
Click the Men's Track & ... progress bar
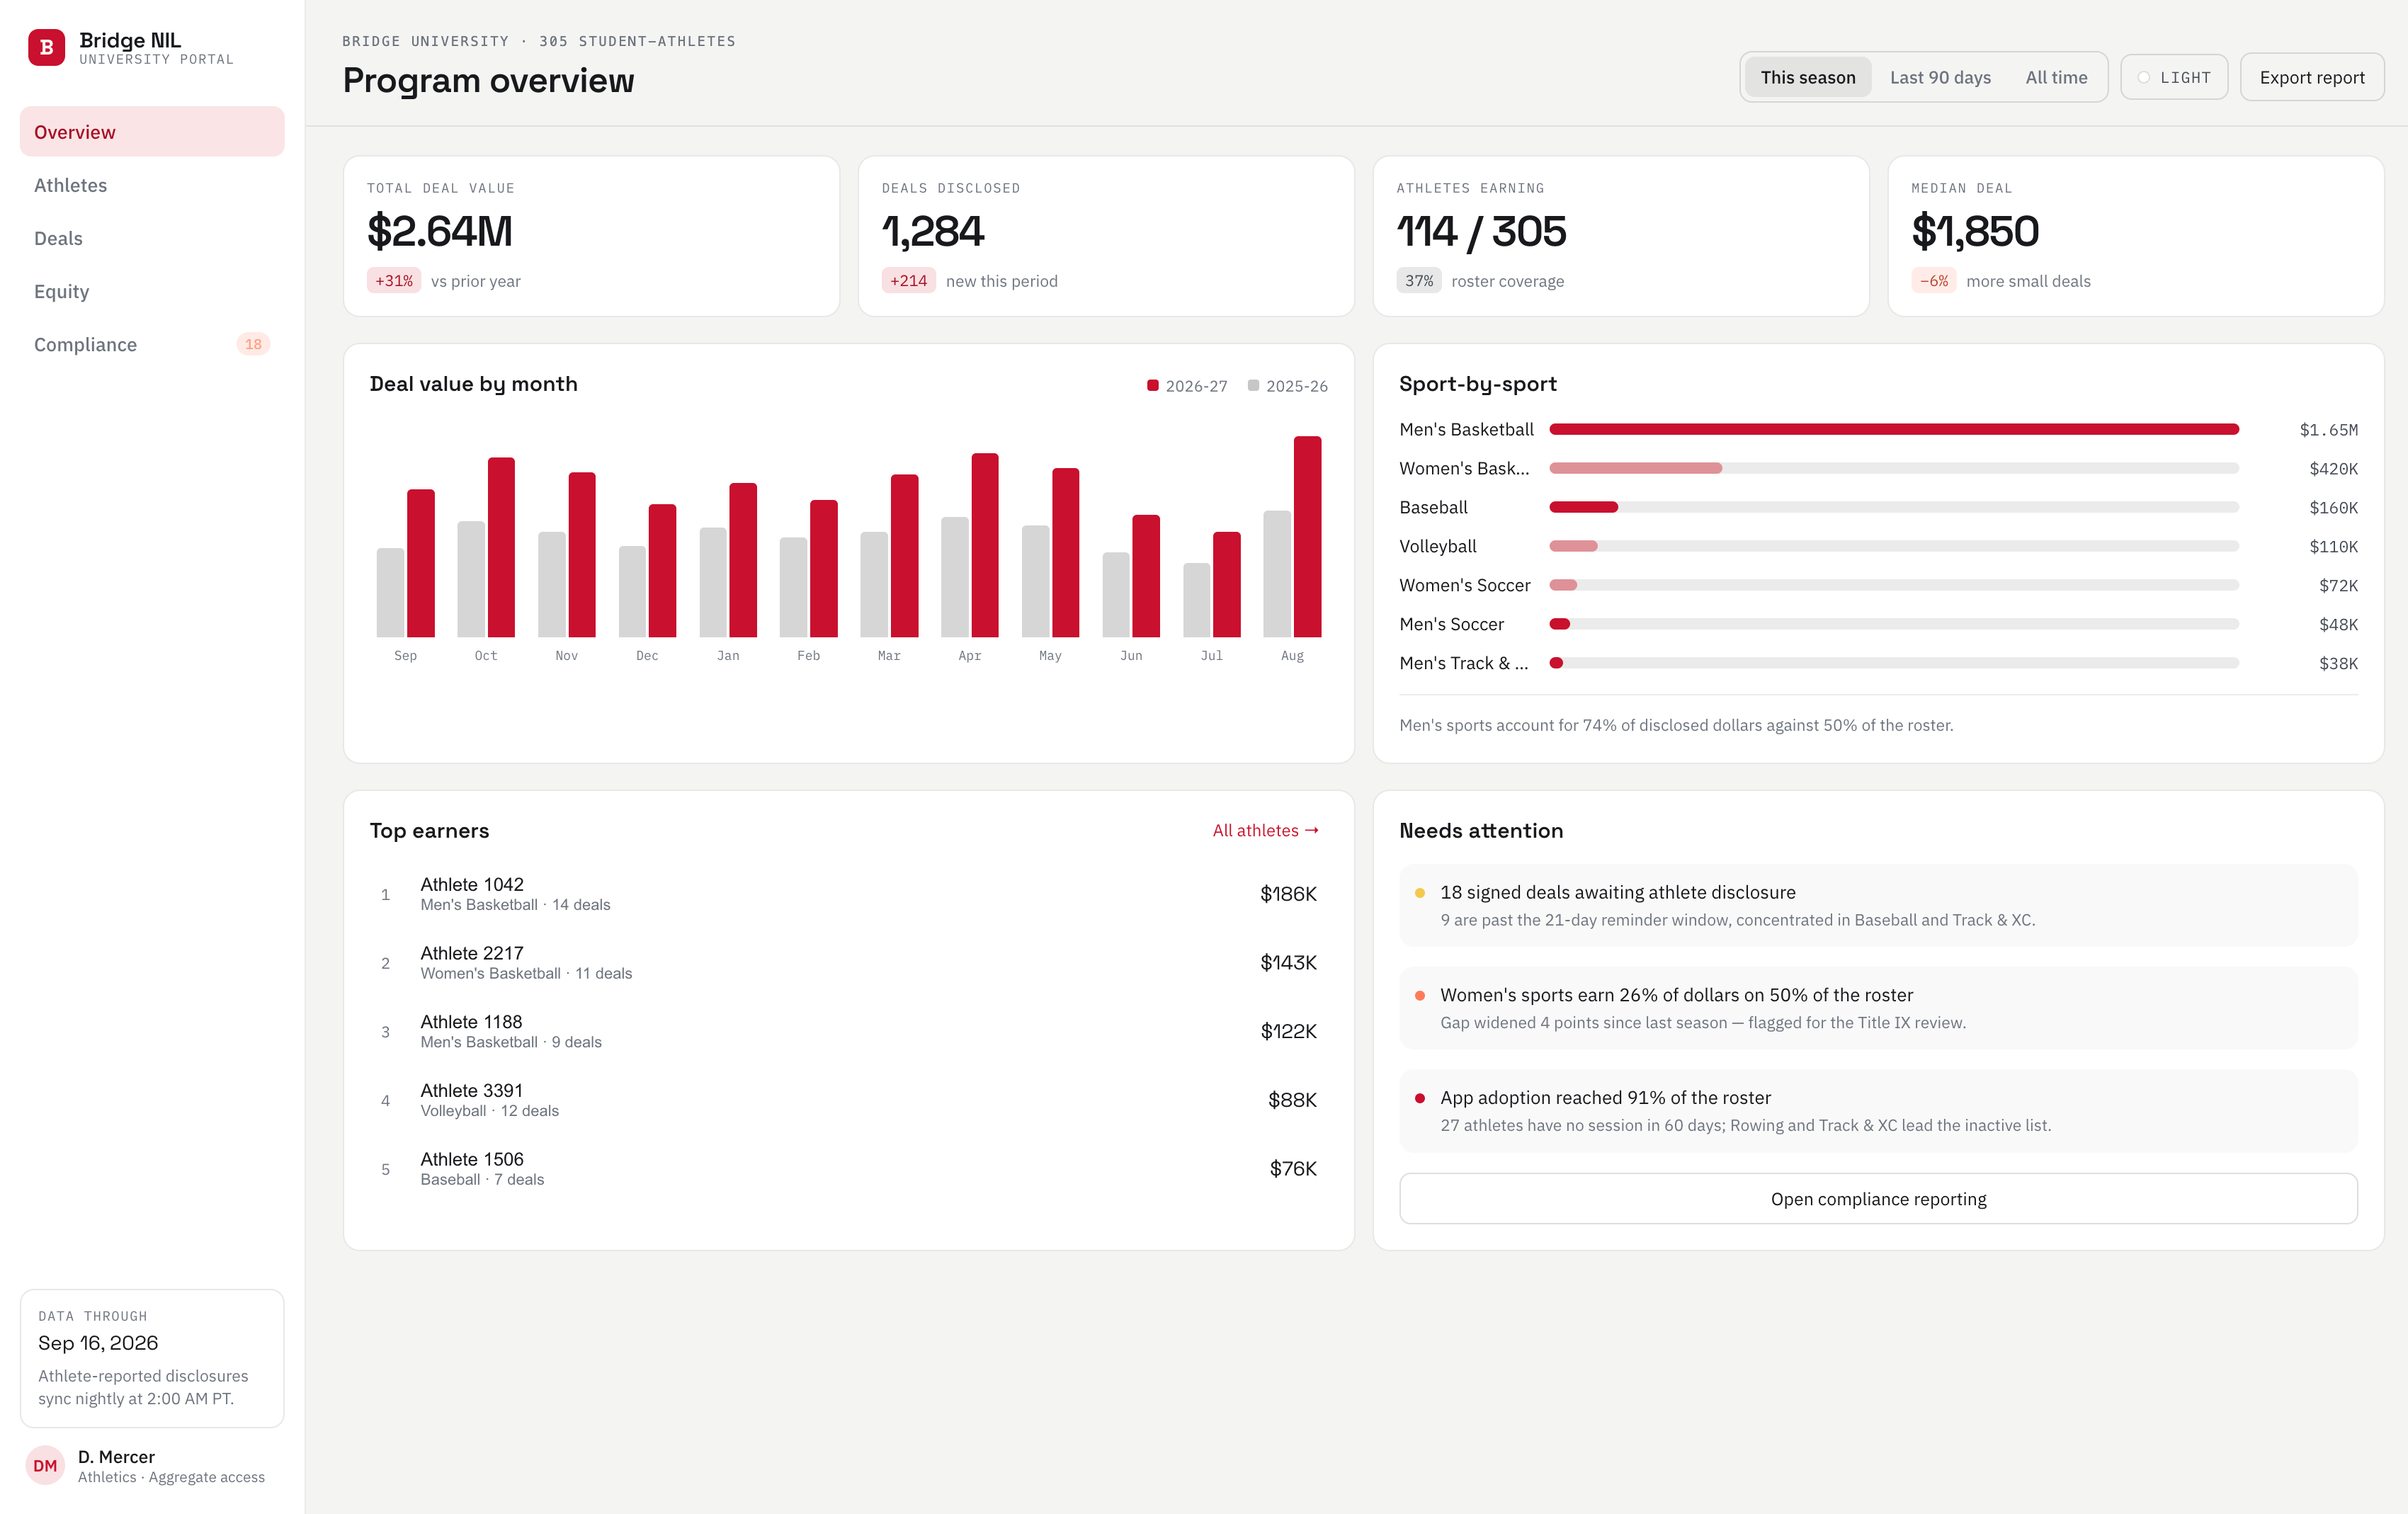1893,663
